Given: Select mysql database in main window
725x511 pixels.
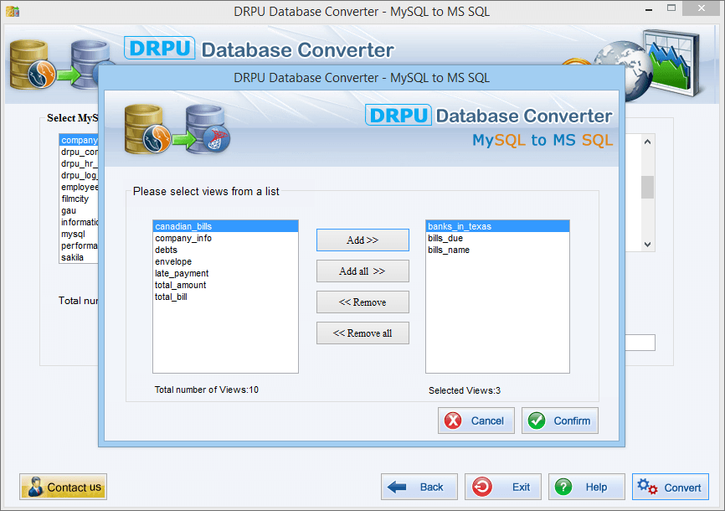Looking at the screenshot, I should point(79,234).
